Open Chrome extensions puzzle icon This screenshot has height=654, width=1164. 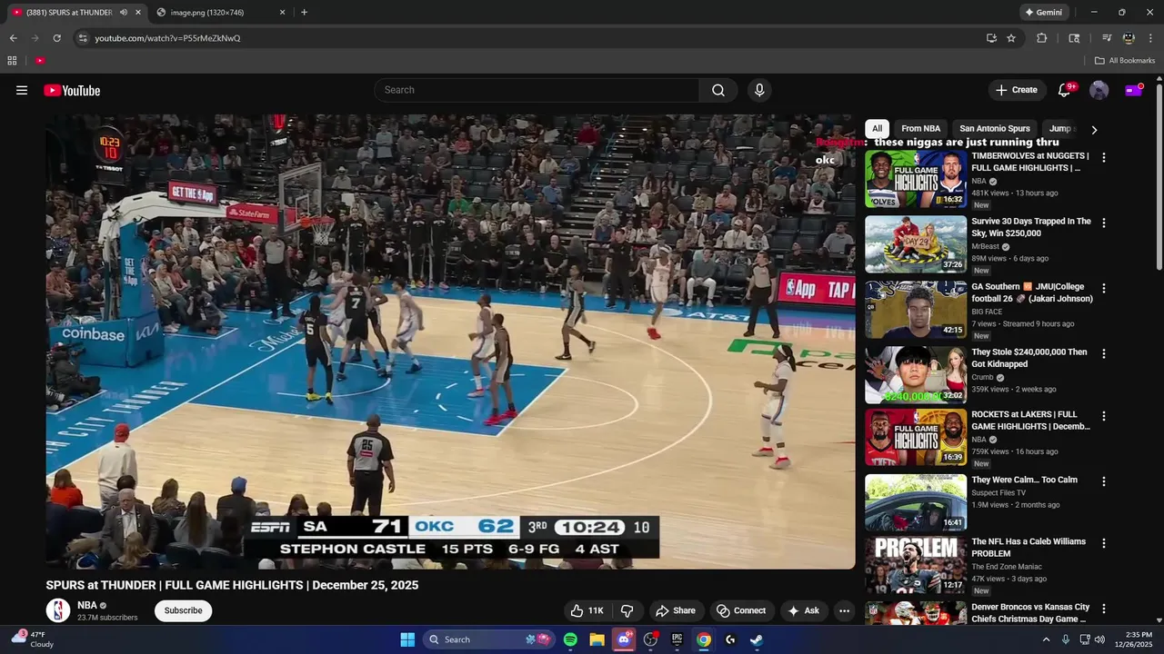click(1042, 38)
